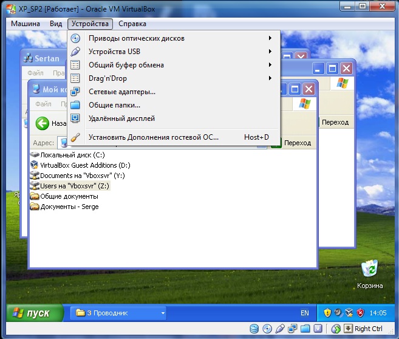Click the Документы - Serge folder icon
This screenshot has height=339, width=399.
tap(35, 207)
